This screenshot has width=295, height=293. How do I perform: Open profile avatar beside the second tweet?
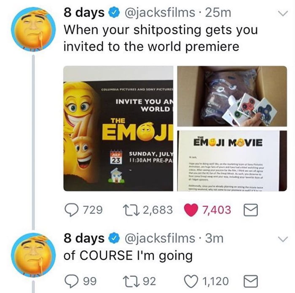33,255
